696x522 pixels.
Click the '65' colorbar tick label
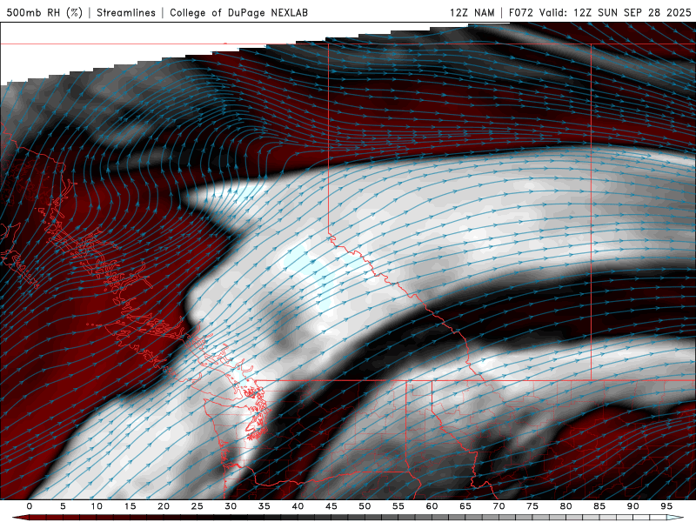[x=465, y=506]
